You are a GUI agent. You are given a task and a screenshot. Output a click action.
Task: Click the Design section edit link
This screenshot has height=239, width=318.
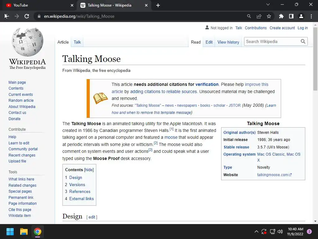coord(92,217)
